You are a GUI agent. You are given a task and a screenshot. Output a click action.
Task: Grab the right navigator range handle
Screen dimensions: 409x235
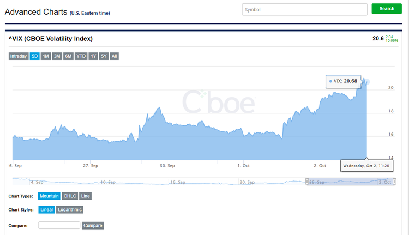pyautogui.click(x=394, y=181)
